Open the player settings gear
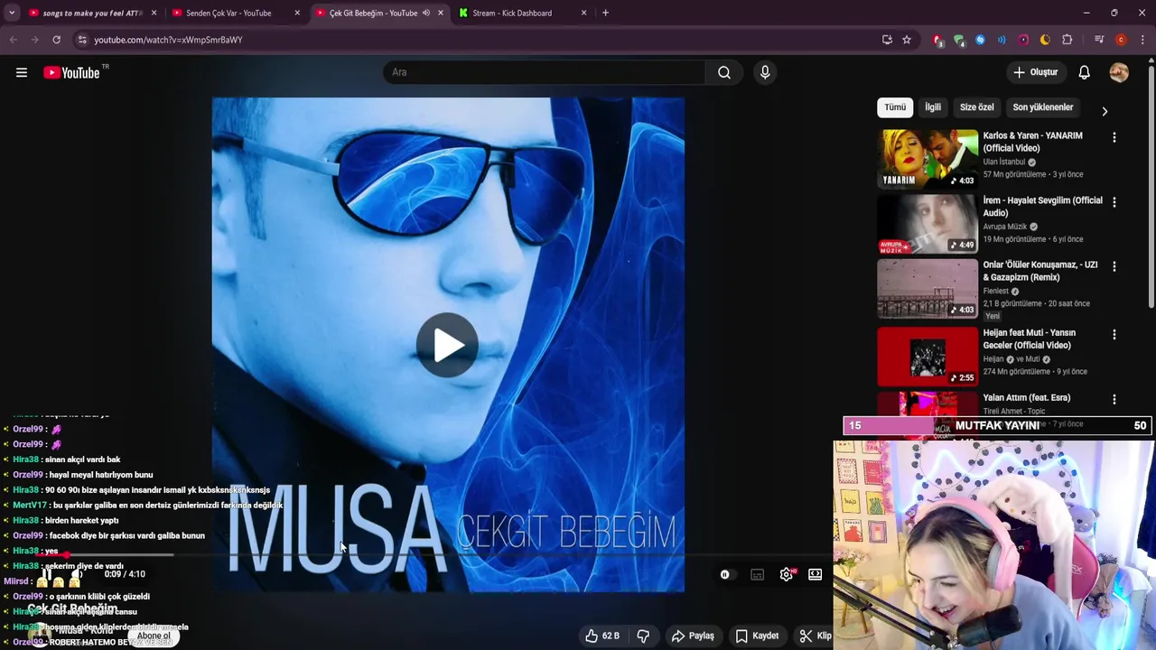This screenshot has height=650, width=1156. 787,574
